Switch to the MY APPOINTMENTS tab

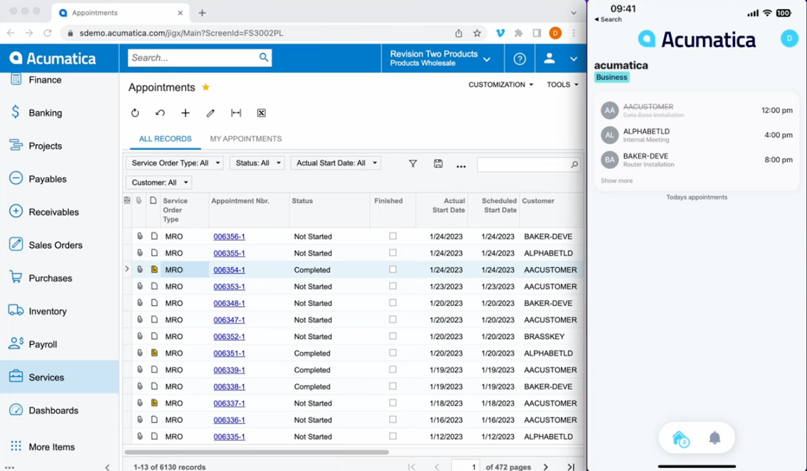(x=246, y=138)
